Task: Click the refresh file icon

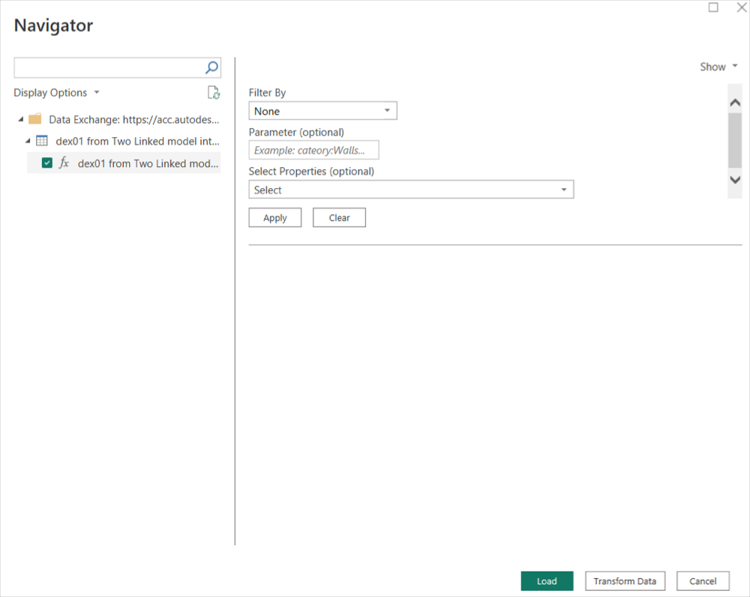Action: (x=214, y=92)
